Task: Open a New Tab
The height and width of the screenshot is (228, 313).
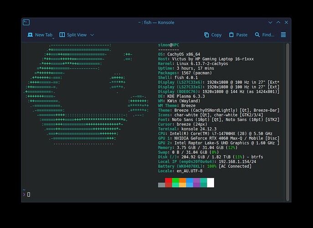Action: (x=40, y=35)
